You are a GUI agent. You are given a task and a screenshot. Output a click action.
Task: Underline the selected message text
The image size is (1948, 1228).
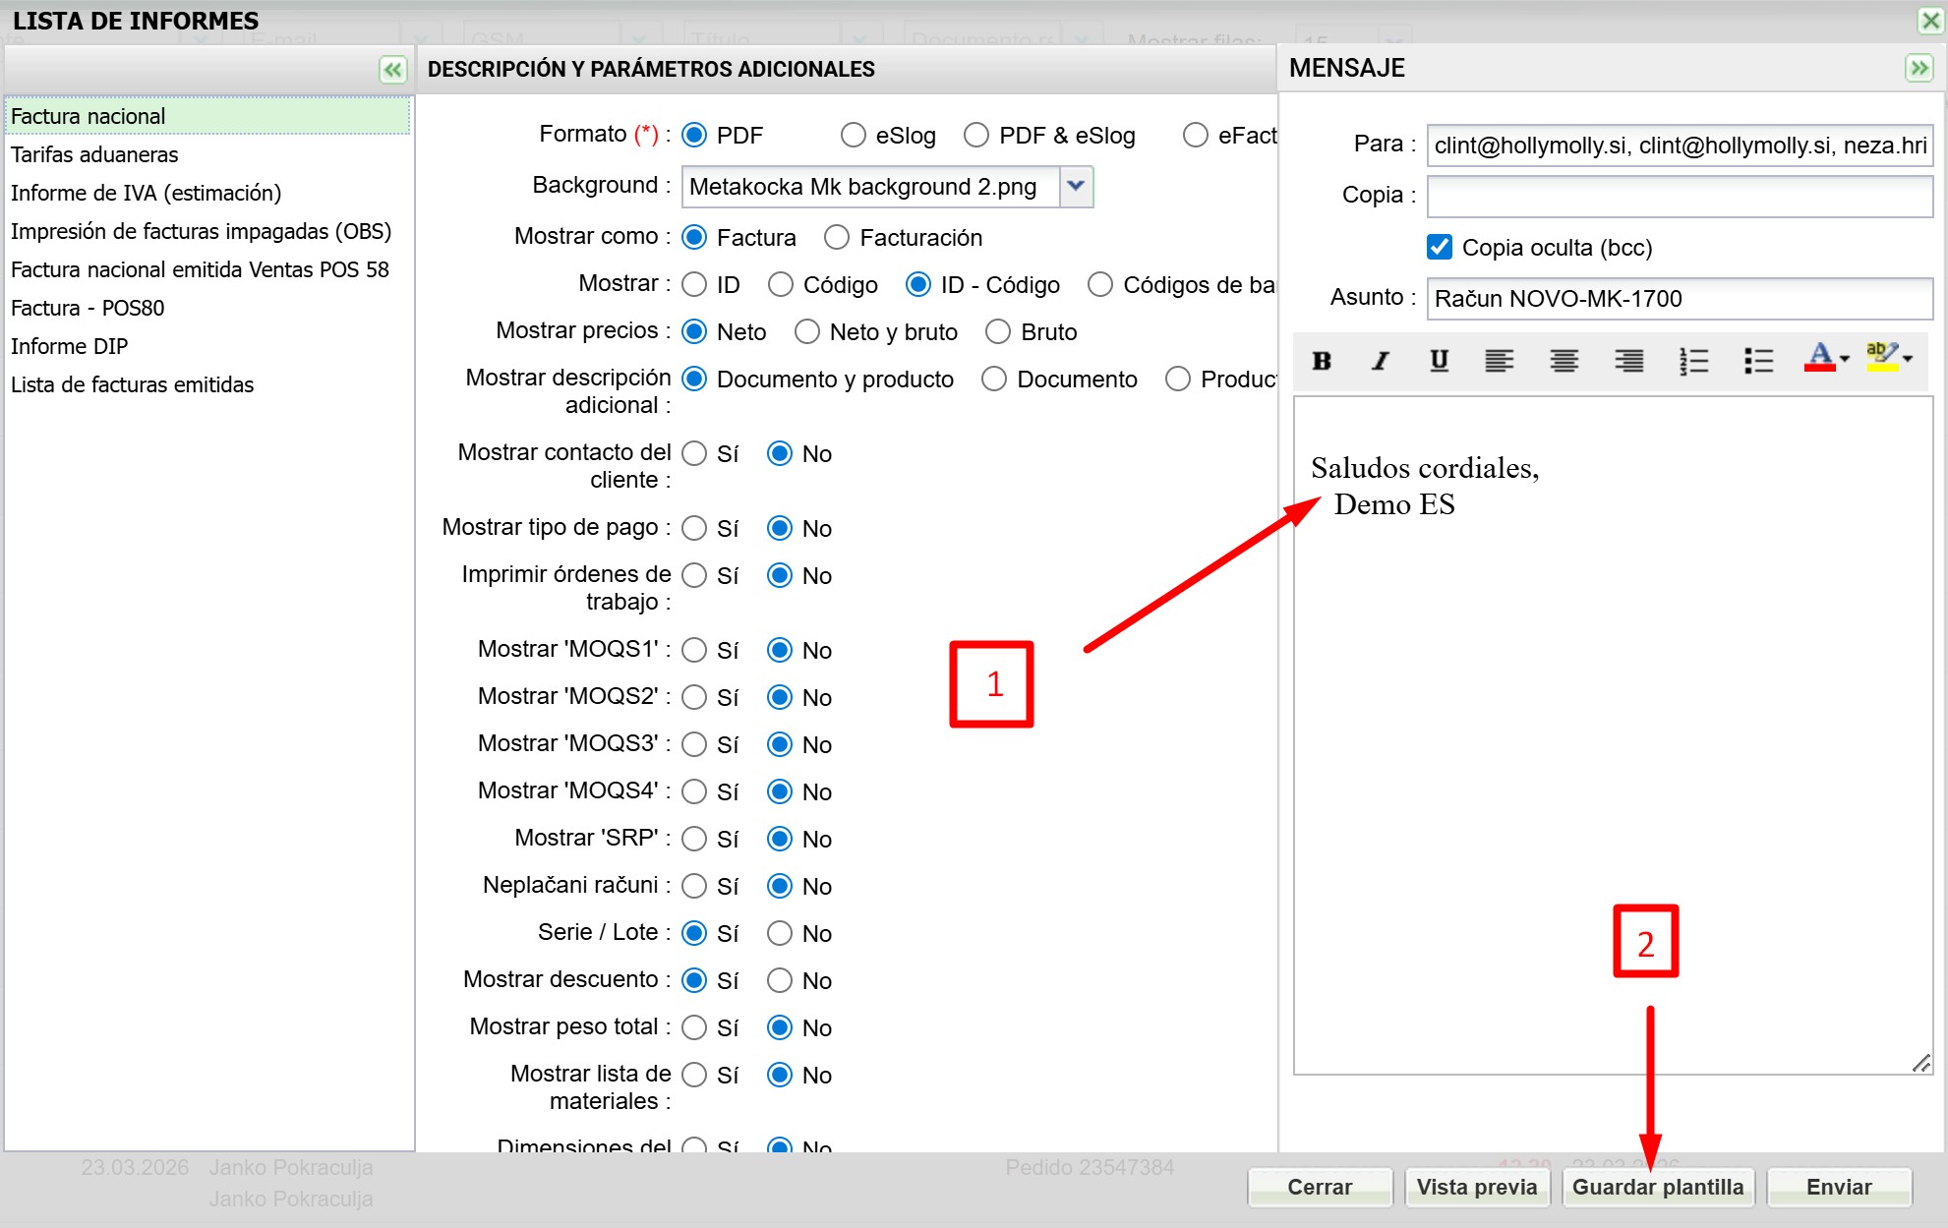(x=1439, y=361)
